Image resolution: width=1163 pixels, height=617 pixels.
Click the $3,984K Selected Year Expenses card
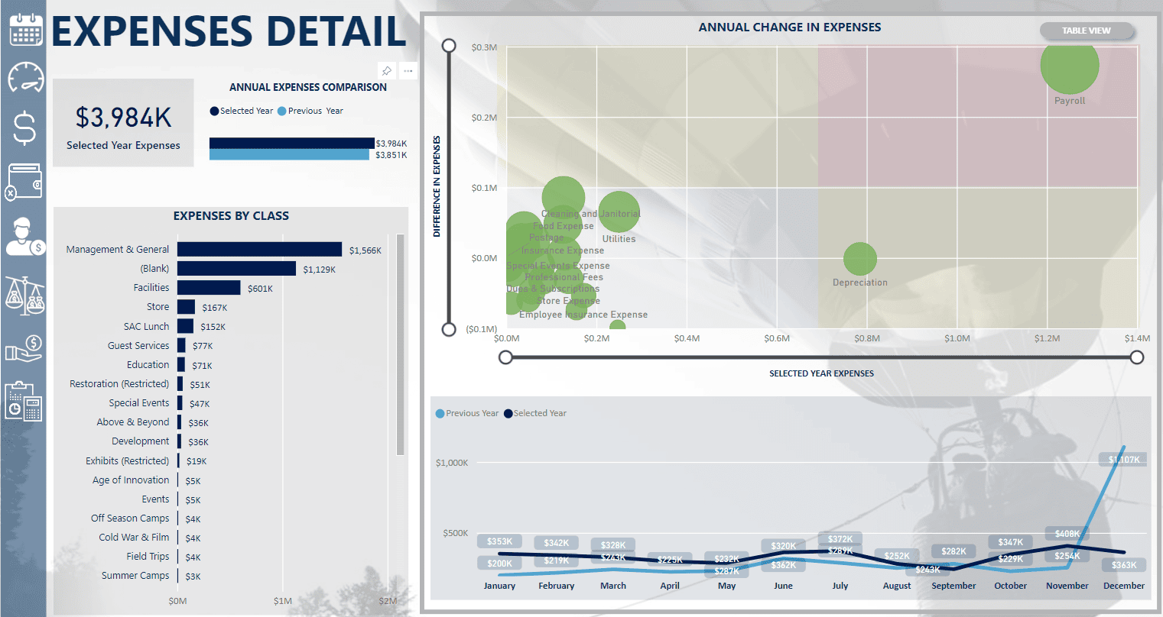click(x=123, y=123)
